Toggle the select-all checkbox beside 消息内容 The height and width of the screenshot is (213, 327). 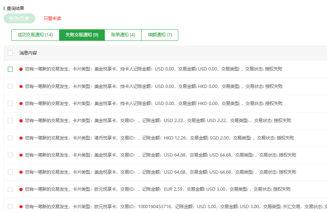[10, 53]
